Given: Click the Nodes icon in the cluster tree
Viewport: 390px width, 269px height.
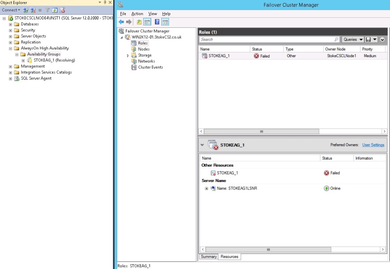Looking at the screenshot, I should click(134, 49).
